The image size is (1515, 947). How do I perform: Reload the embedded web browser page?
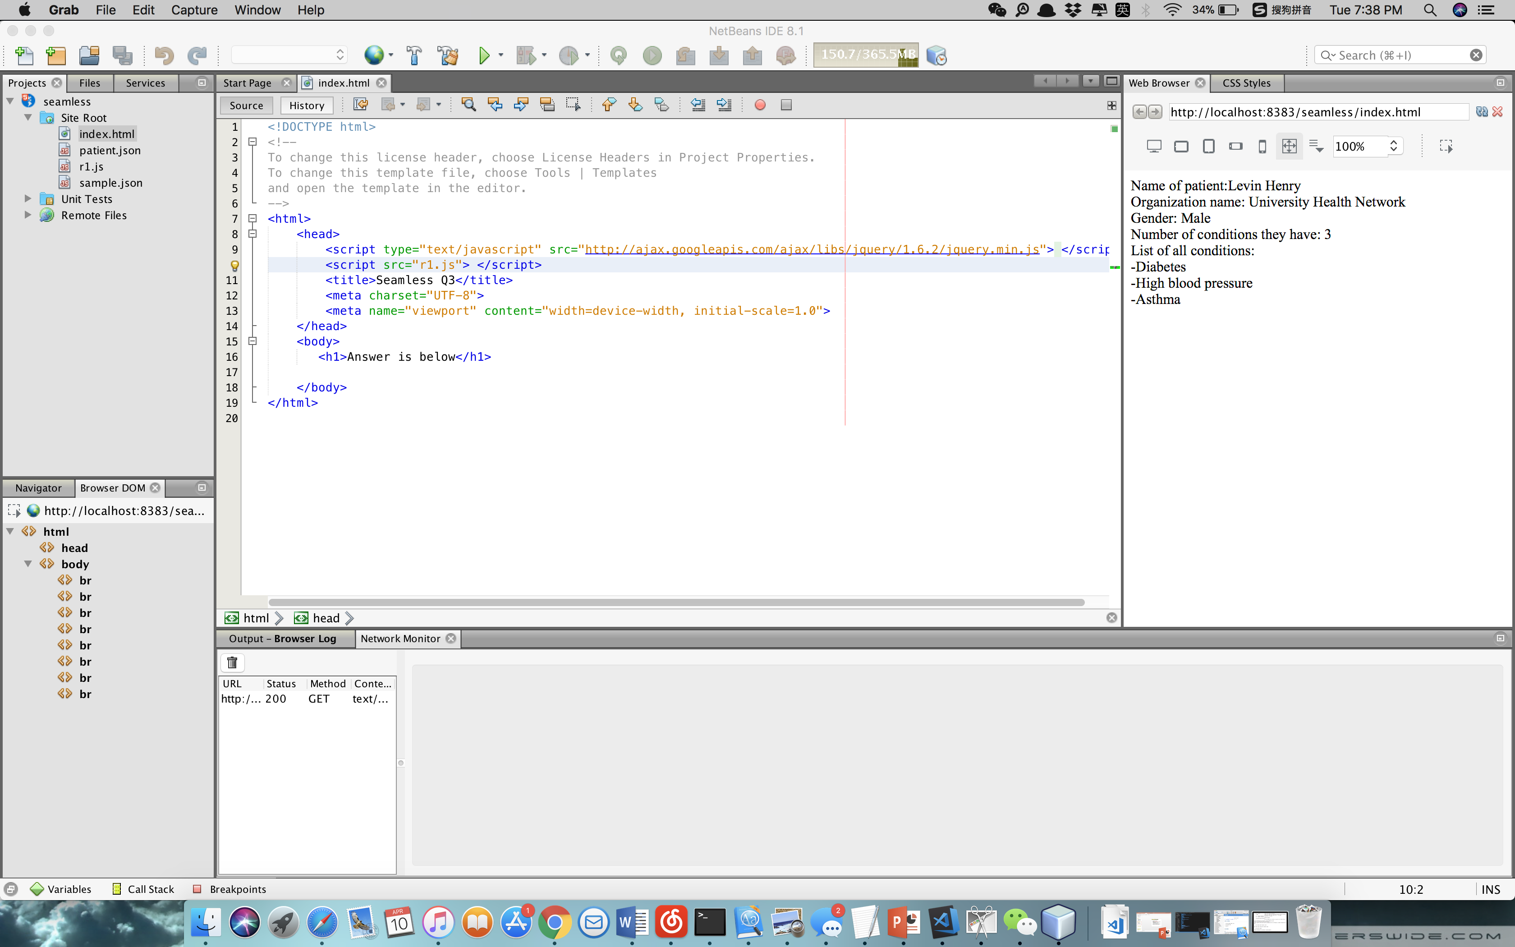point(1481,111)
